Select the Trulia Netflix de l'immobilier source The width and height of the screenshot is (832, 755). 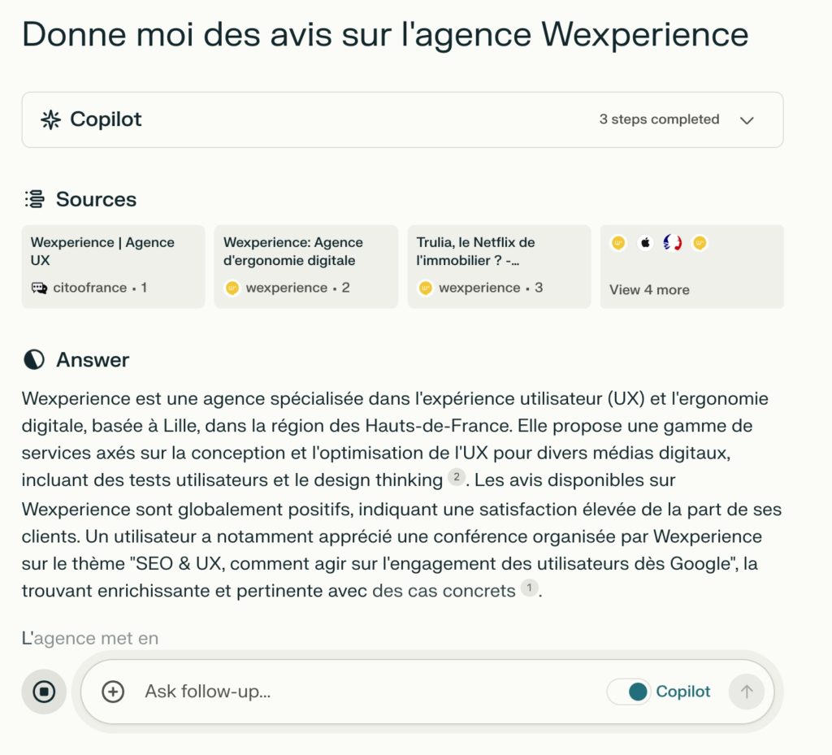pos(499,266)
